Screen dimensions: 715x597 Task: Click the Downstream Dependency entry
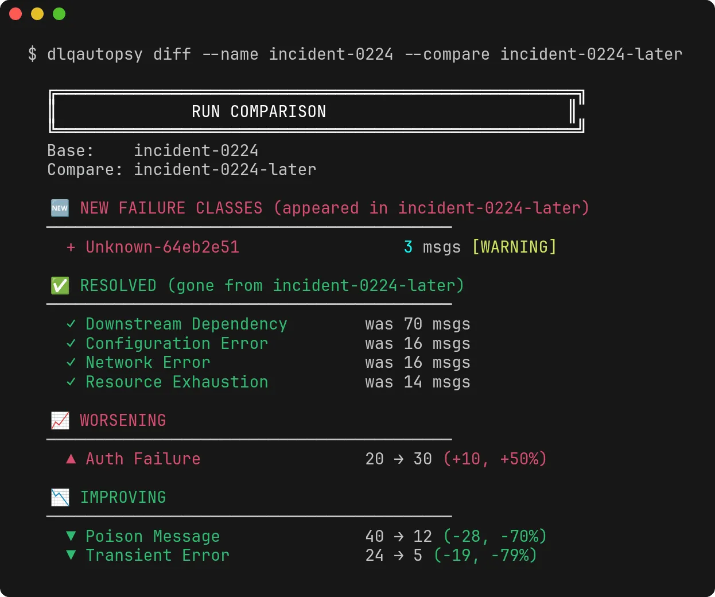186,324
